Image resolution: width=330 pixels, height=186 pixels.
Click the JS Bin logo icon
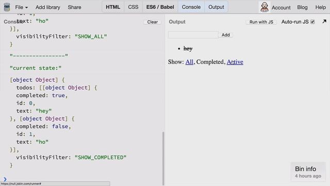pyautogui.click(x=7, y=7)
